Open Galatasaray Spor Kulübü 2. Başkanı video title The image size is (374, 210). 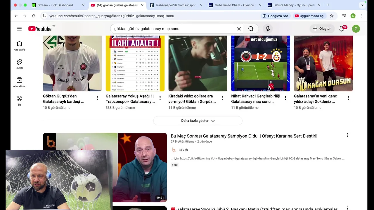254,209
